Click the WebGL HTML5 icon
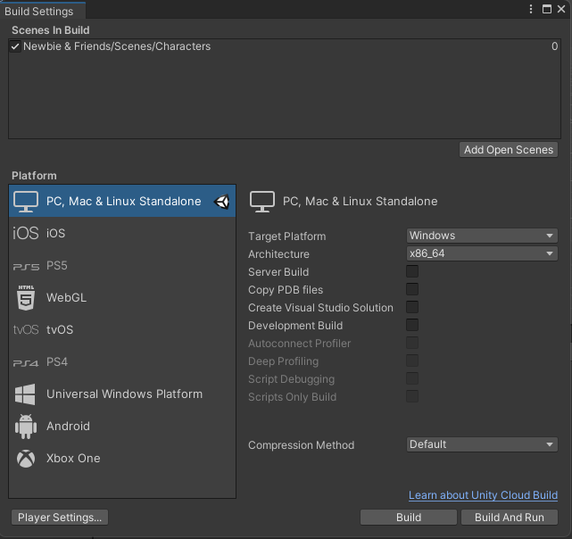The image size is (572, 539). click(x=26, y=298)
